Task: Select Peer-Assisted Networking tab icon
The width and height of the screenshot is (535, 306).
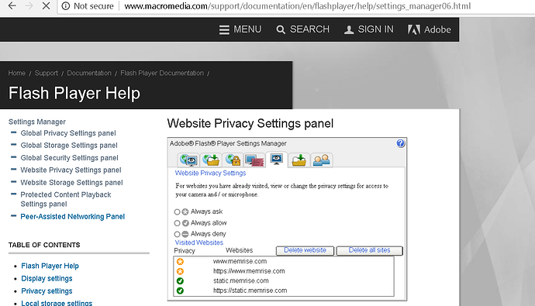Action: point(321,160)
